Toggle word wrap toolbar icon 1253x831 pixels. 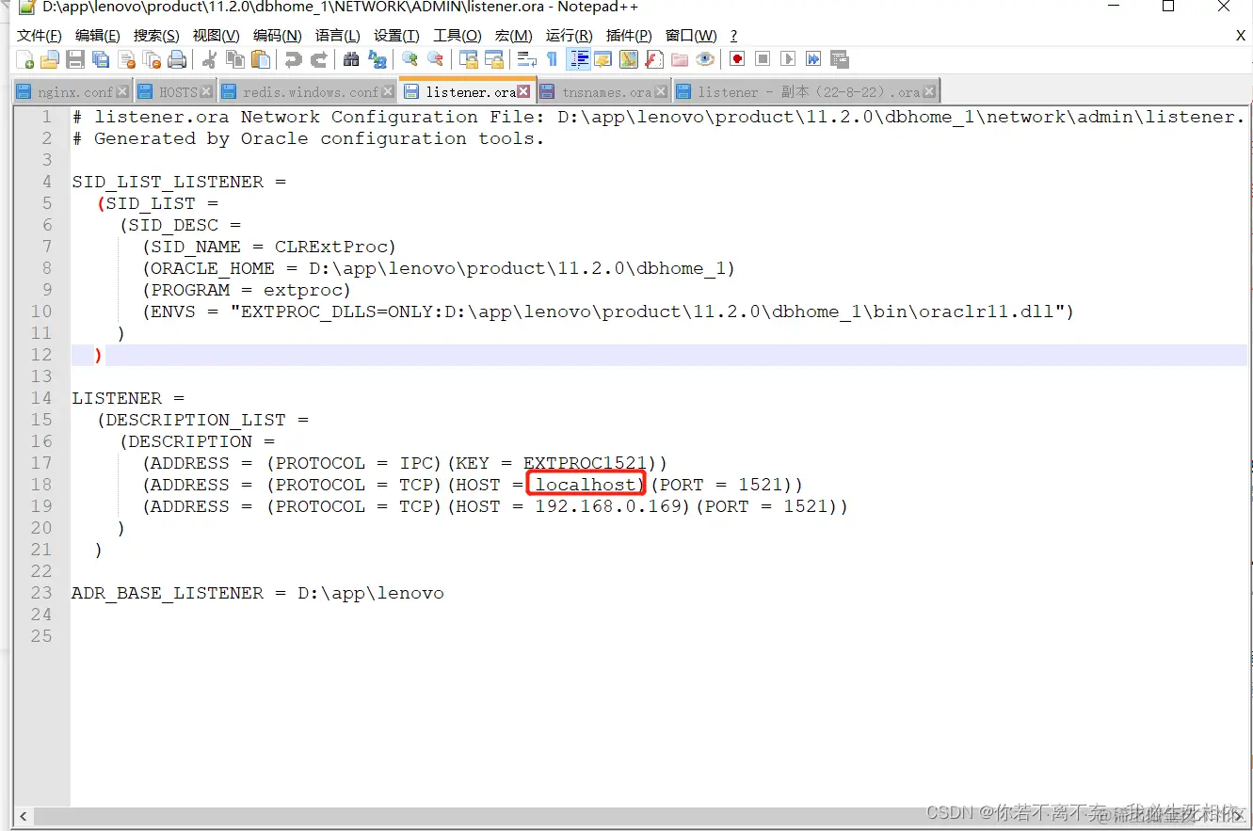pos(526,59)
